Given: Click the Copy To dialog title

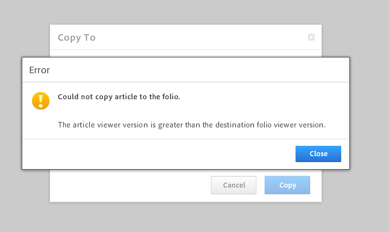Looking at the screenshot, I should coord(77,37).
